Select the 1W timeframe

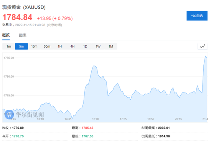(98, 46)
